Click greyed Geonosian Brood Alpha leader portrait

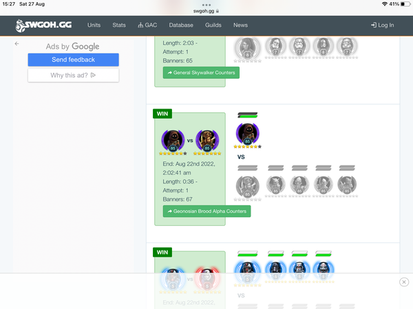[247, 187]
